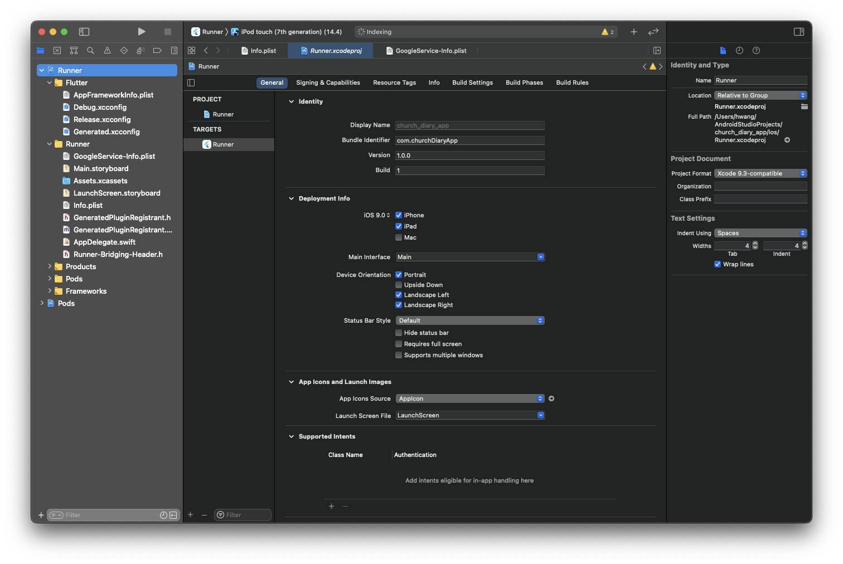Screen dimensions: 843x564
Task: Add a supported intent with plus
Action: (x=331, y=506)
